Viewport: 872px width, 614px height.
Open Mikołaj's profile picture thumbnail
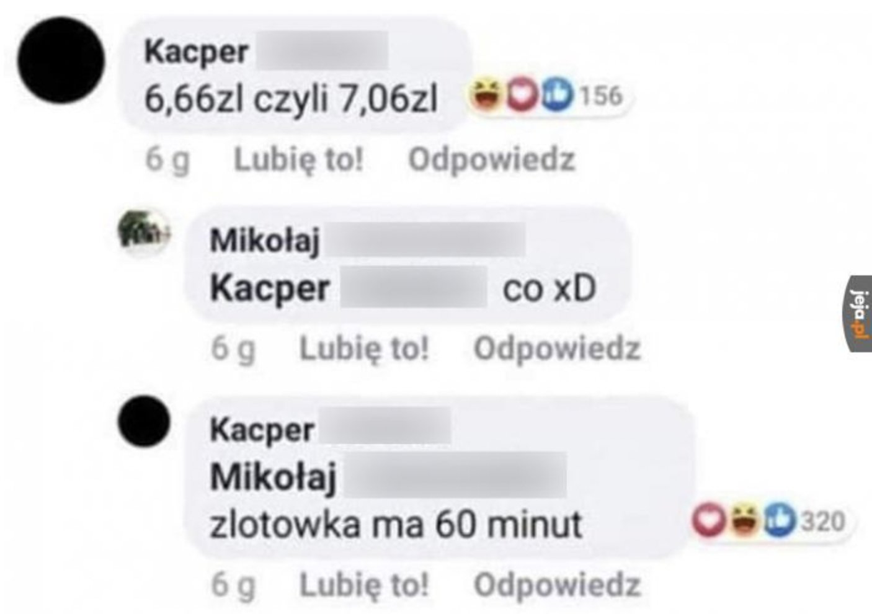(142, 230)
